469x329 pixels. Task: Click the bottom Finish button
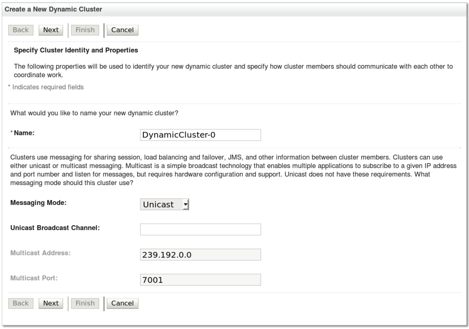tap(85, 303)
